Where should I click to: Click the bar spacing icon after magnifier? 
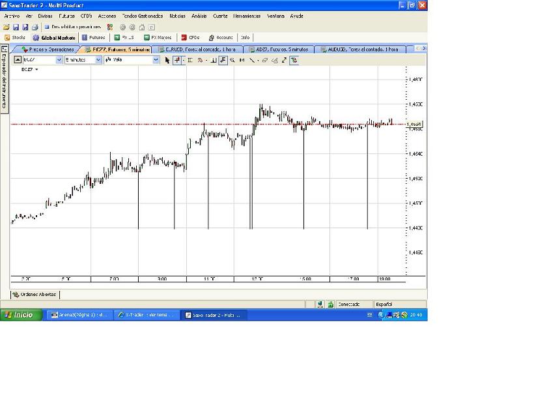(242, 60)
